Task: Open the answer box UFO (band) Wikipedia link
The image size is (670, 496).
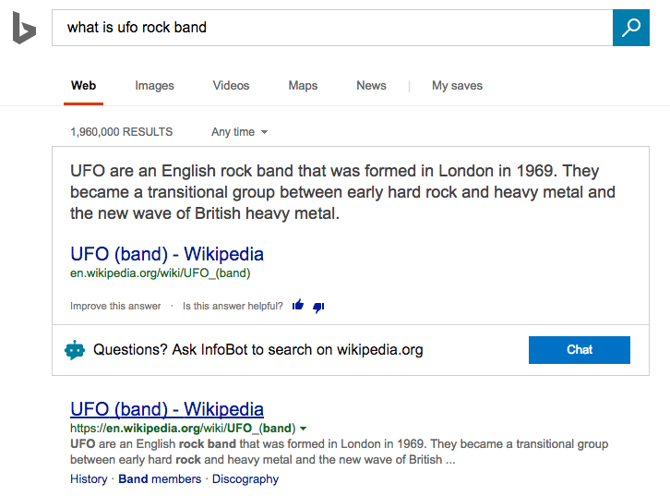Action: (167, 254)
